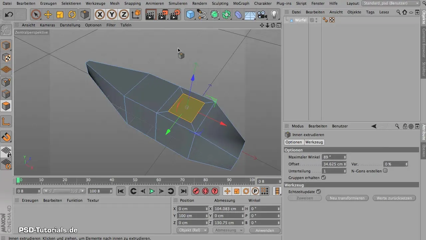
Task: Add a camera object
Action: [263, 15]
